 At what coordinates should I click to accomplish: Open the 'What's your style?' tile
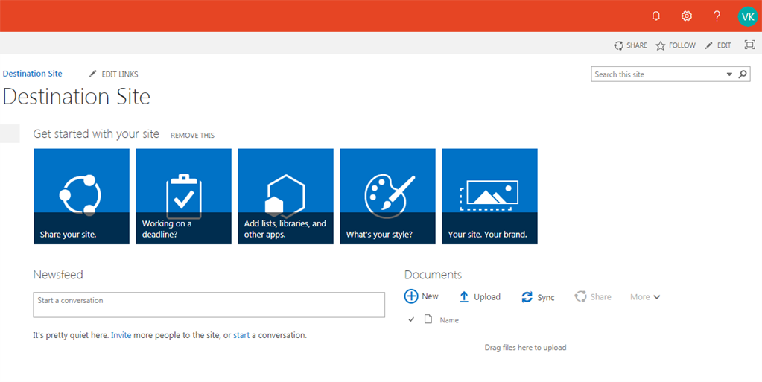(387, 197)
